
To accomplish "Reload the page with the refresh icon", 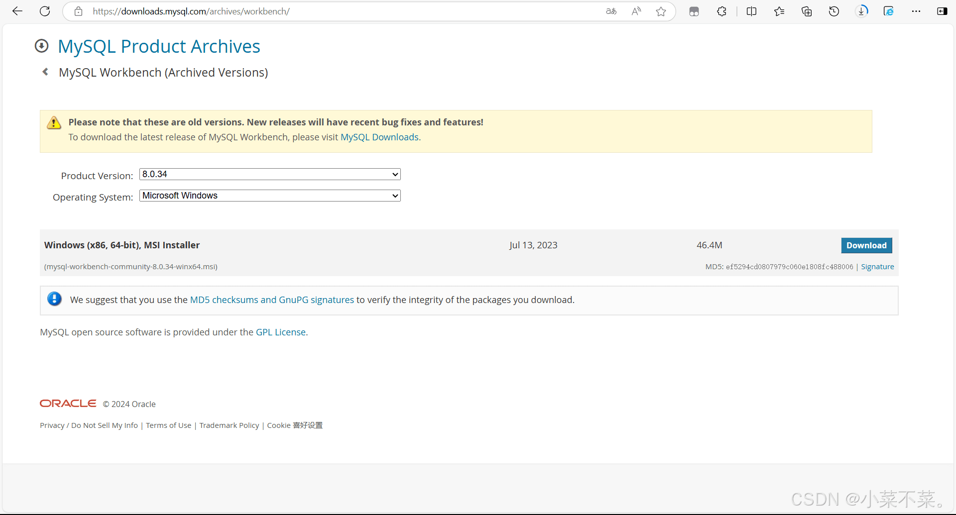I will tap(45, 11).
